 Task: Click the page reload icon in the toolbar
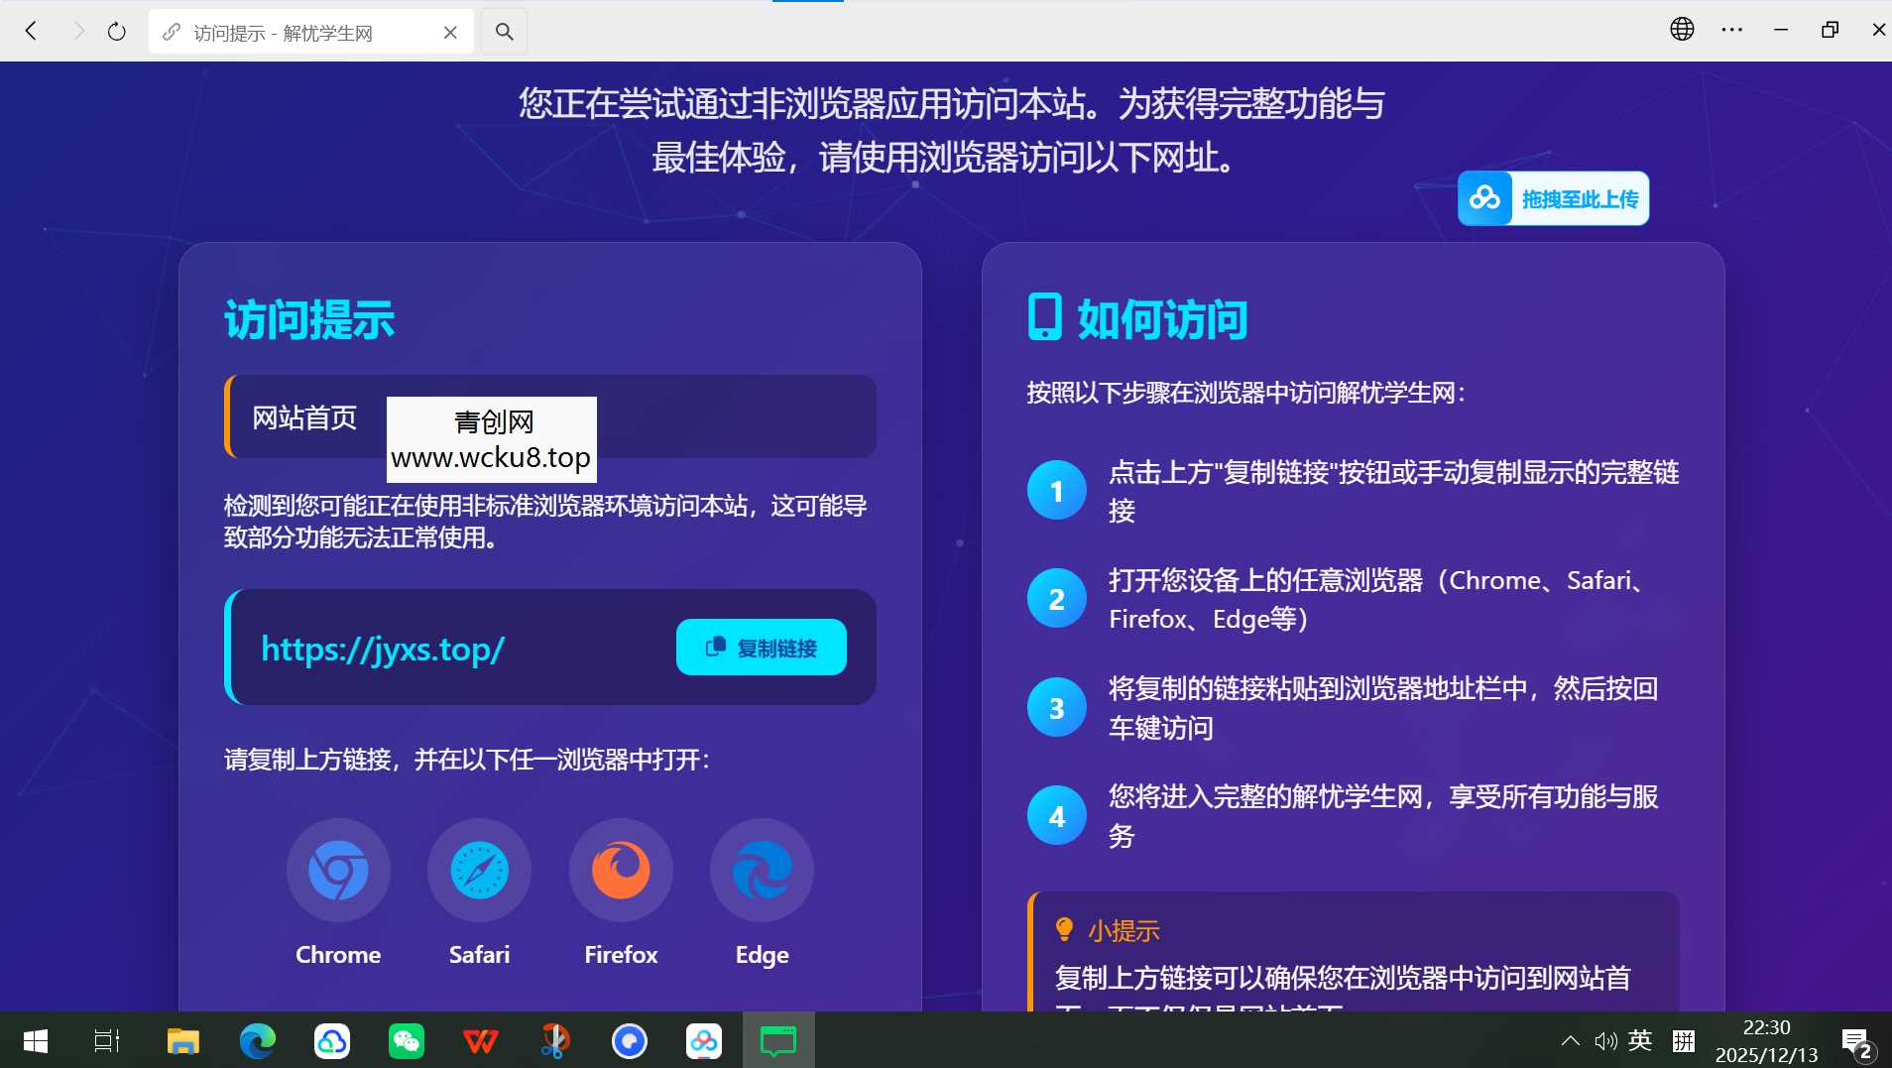click(117, 31)
